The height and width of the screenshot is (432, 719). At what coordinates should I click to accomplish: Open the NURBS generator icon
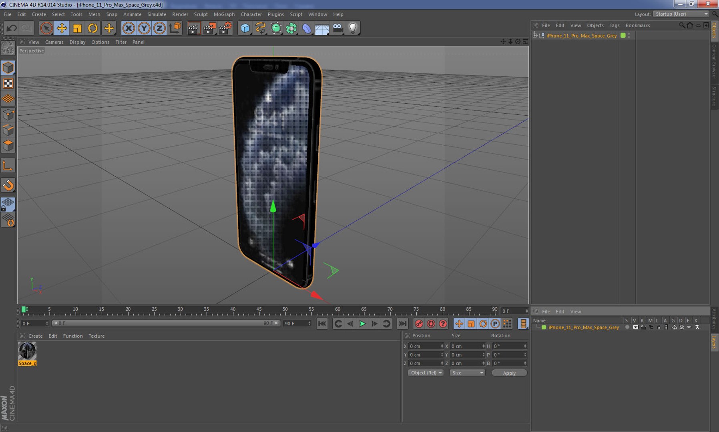276,28
